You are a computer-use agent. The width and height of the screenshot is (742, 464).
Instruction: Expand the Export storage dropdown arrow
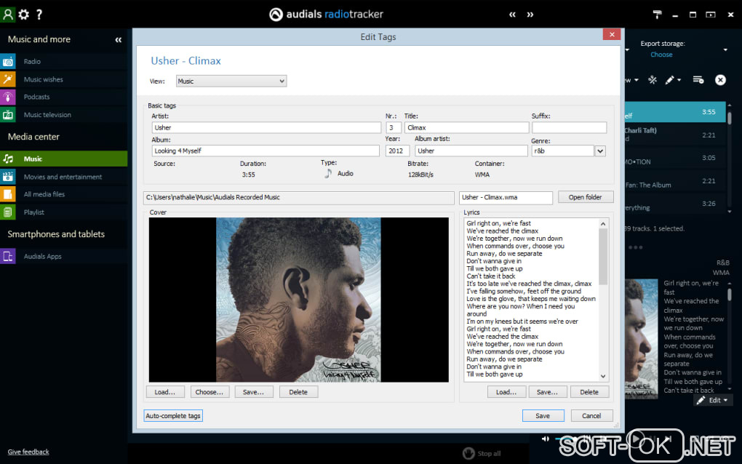click(725, 49)
